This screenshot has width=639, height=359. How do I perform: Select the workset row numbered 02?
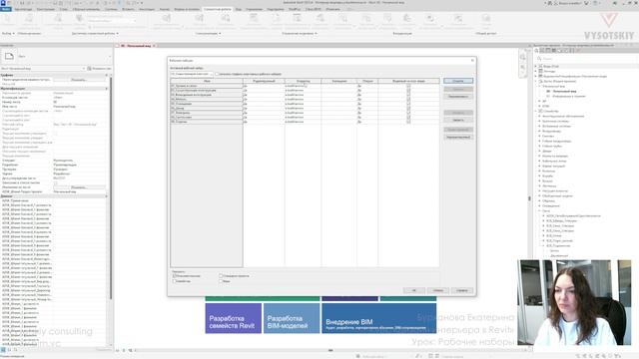[x=207, y=91]
